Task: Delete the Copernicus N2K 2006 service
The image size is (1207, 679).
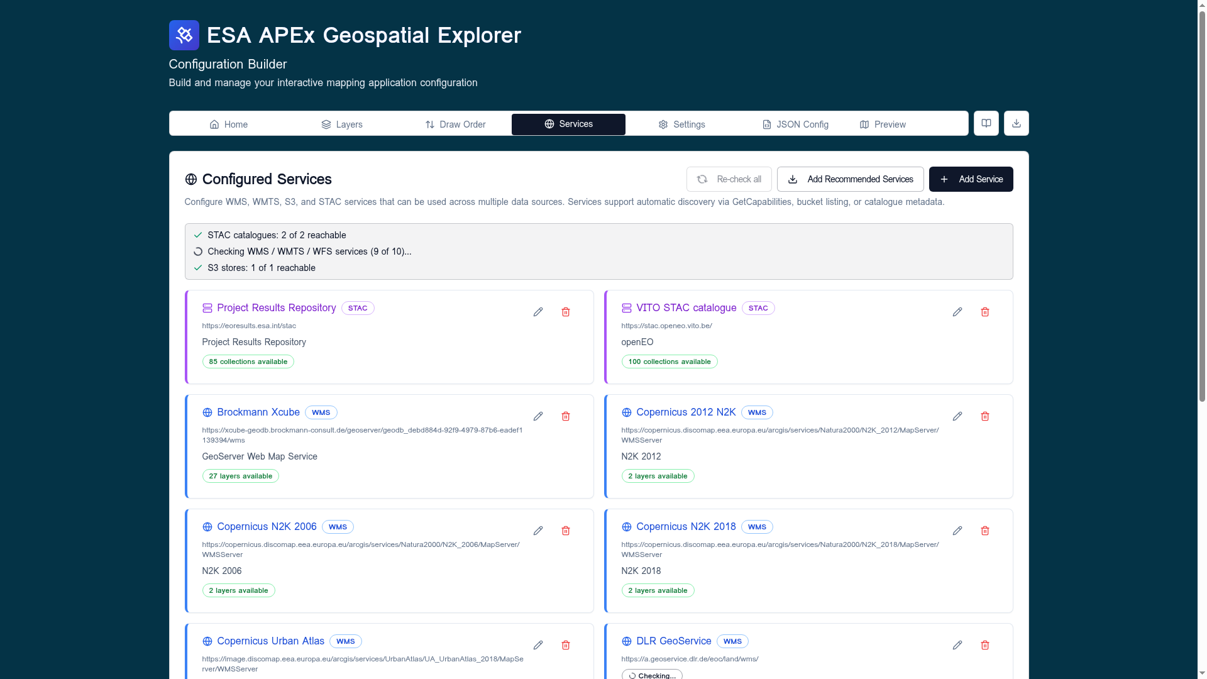Action: 566,531
